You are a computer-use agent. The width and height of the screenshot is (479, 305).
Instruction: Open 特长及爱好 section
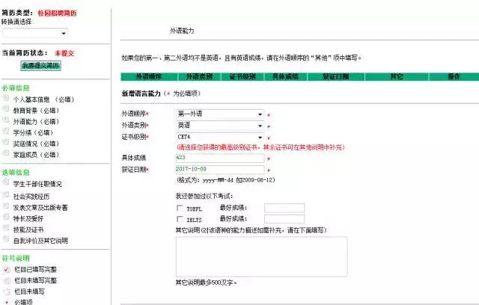click(28, 219)
